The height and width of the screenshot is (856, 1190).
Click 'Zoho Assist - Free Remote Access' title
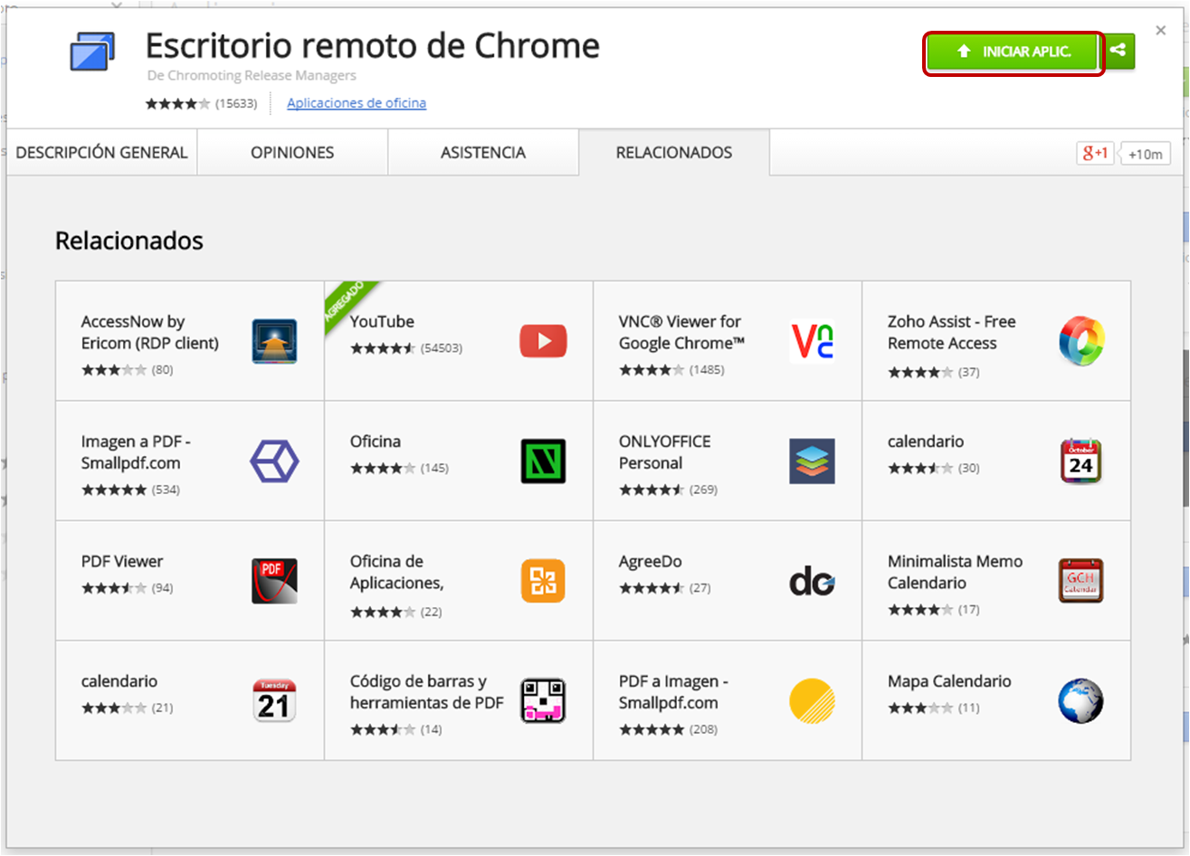pos(951,332)
